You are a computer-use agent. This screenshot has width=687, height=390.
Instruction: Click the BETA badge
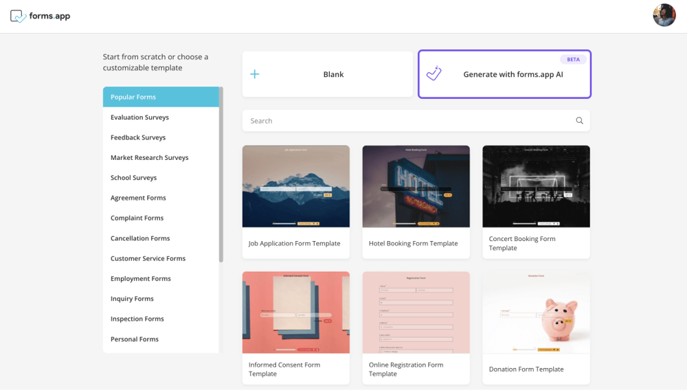tap(573, 60)
